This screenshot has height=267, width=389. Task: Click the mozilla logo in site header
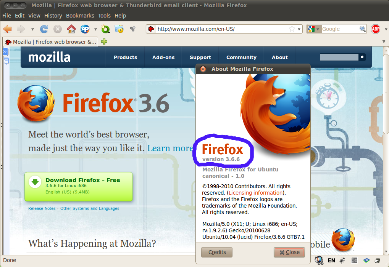[x=49, y=57]
